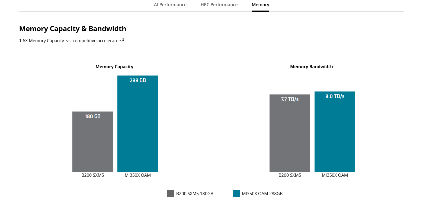423x203 pixels.
Task: Click the Memory Bandwidth chart title
Action: [312, 67]
